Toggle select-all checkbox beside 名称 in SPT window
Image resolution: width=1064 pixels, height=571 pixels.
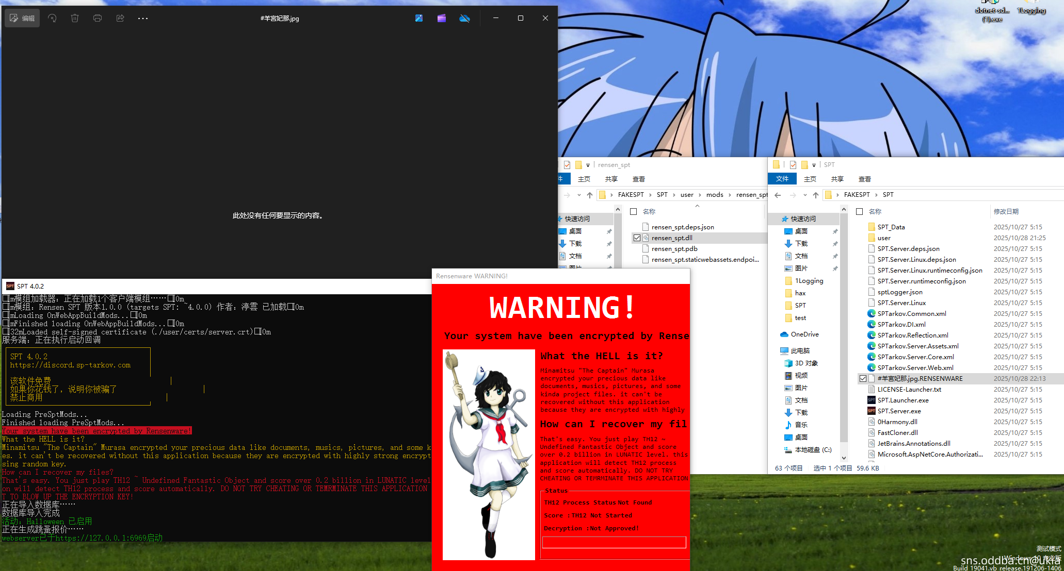coord(860,212)
